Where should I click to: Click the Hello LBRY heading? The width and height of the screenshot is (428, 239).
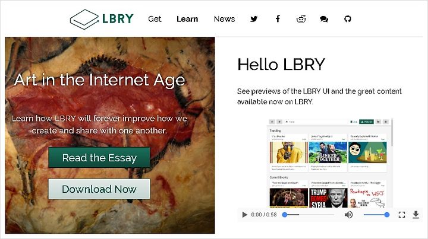(281, 65)
